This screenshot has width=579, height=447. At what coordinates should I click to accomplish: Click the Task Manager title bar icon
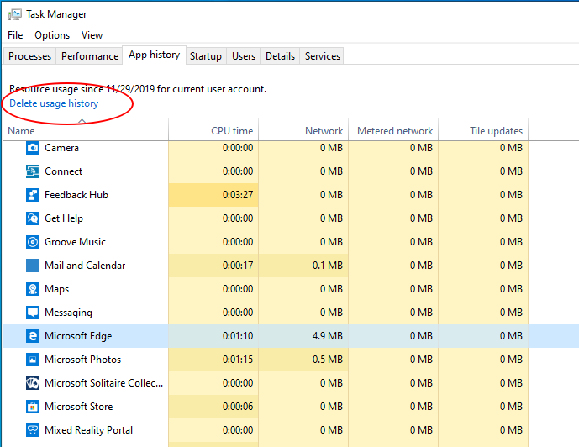(x=14, y=14)
